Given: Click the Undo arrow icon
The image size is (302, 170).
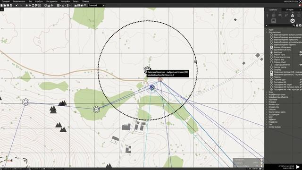Looking at the screenshot, I should click(17, 5).
